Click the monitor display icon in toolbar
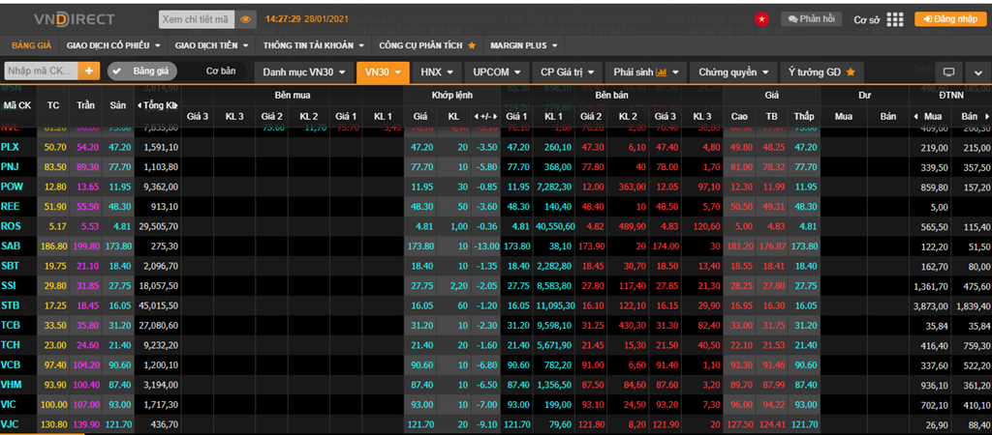This screenshot has height=435, width=992. pos(948,72)
